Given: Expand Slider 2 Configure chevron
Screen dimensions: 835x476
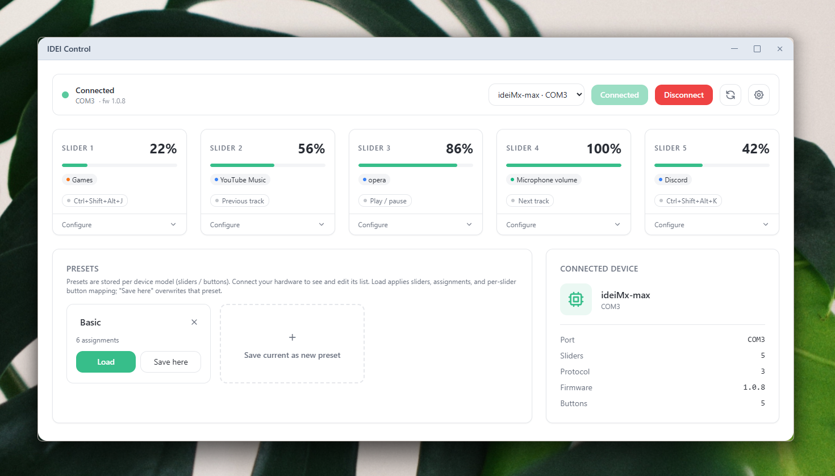Looking at the screenshot, I should pyautogui.click(x=322, y=224).
